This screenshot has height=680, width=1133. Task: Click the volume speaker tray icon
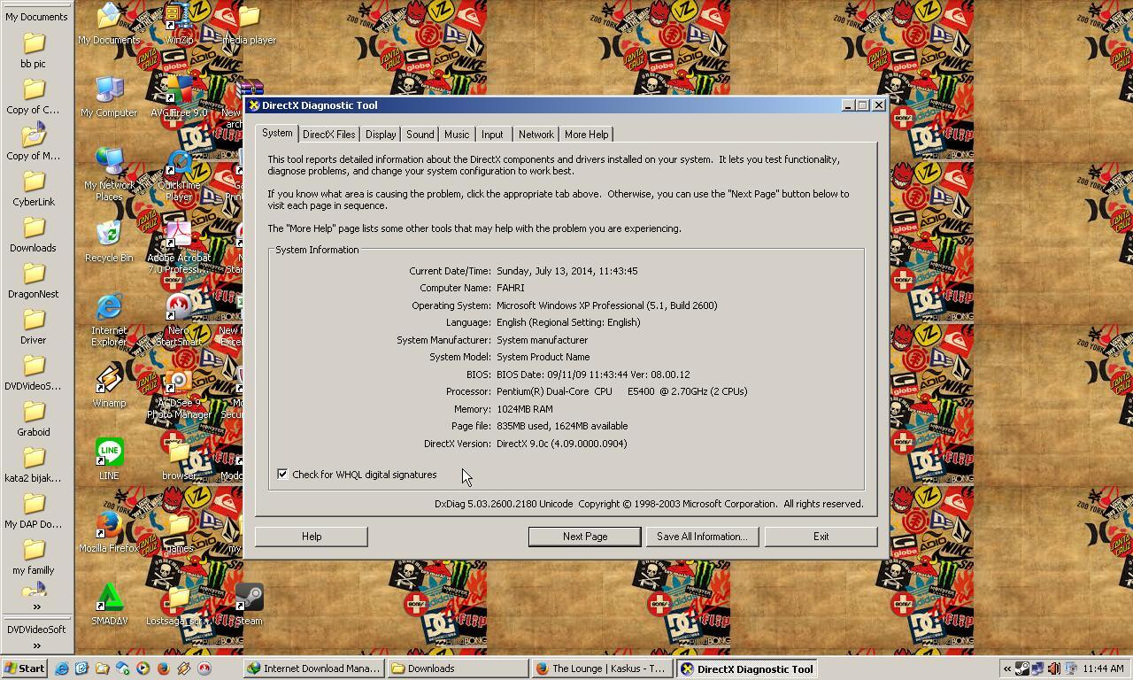point(1053,668)
